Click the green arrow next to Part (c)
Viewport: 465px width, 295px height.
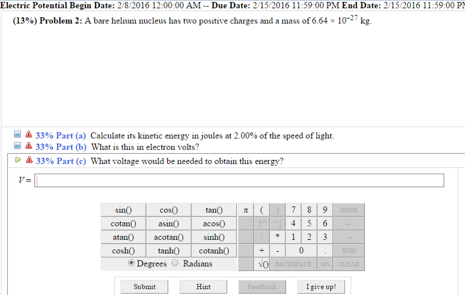click(x=18, y=159)
